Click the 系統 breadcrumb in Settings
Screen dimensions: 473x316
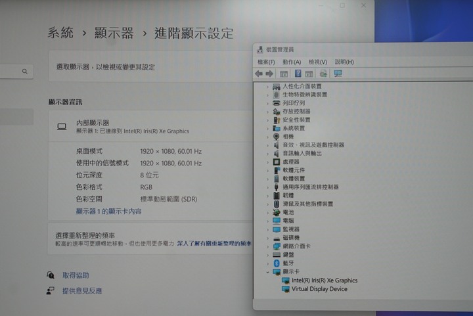(60, 33)
